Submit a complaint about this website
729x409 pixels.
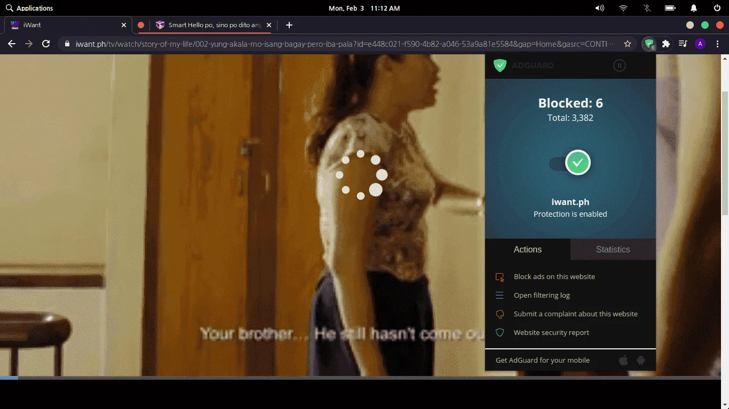coord(576,314)
